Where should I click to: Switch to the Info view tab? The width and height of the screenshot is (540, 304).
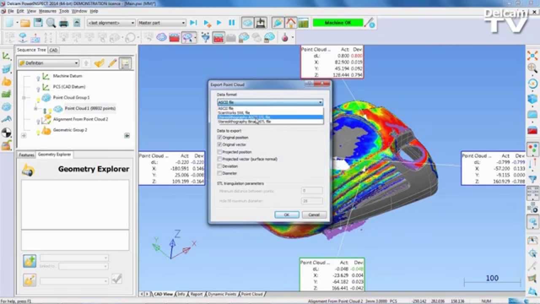coord(181,294)
